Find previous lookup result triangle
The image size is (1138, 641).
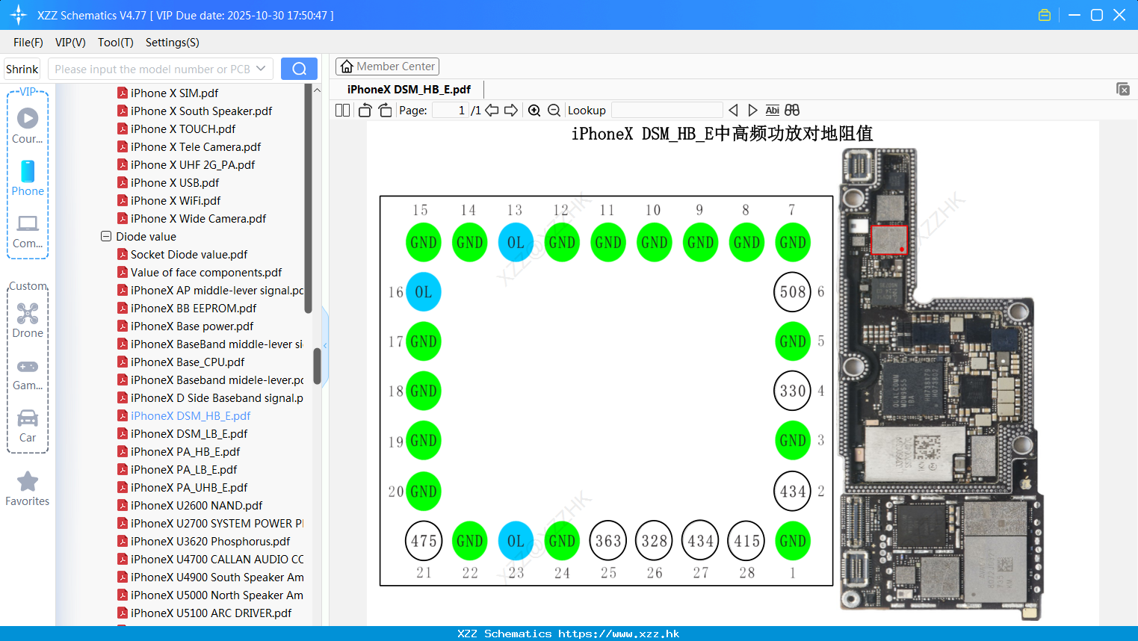pyautogui.click(x=733, y=110)
